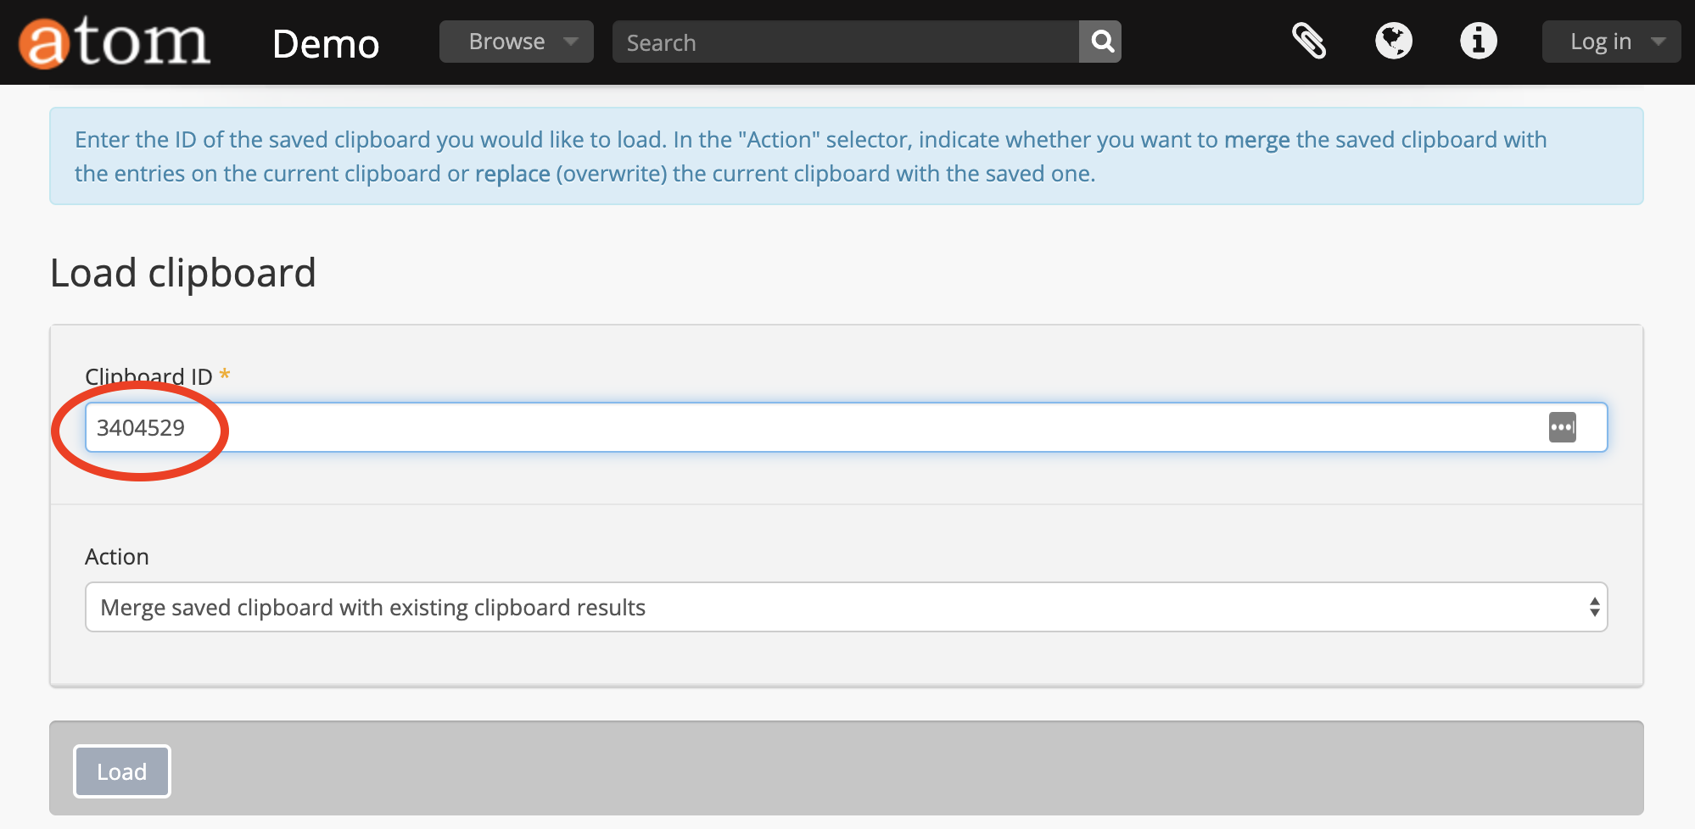Open the Demo site title link
1695x829 pixels.
326,43
